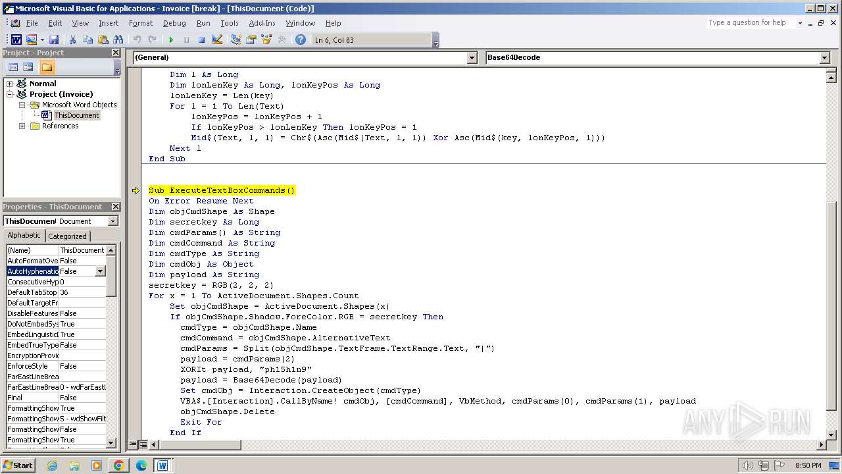The image size is (842, 474).
Task: Open dropdown arrow beside Insert UserForm icon
Action: (x=42, y=40)
